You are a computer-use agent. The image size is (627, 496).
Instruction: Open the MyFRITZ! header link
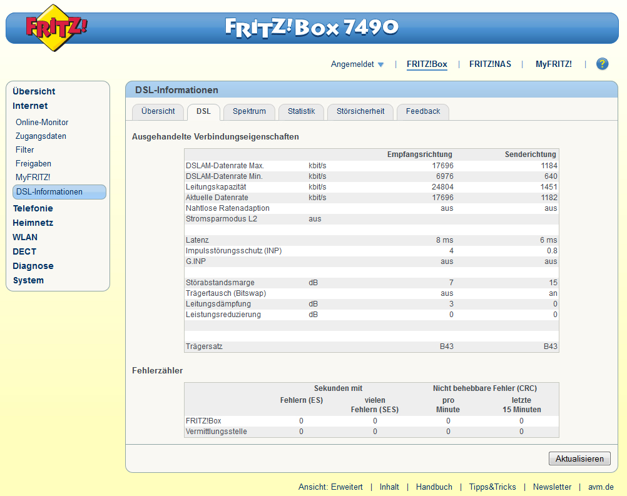[x=553, y=64]
